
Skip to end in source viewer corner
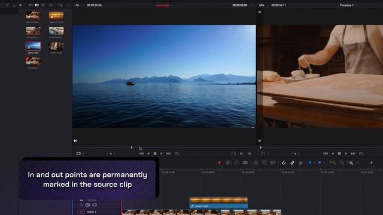[x=75, y=141]
